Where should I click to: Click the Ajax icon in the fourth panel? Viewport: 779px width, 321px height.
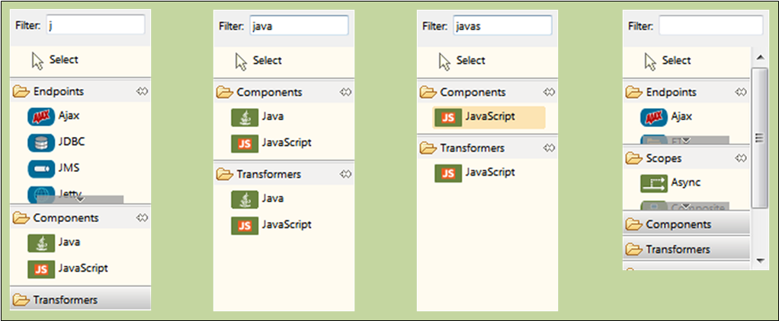pos(652,117)
